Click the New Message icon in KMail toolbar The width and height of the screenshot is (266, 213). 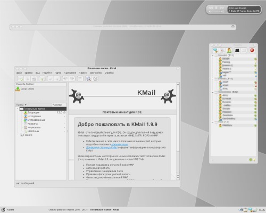21,78
